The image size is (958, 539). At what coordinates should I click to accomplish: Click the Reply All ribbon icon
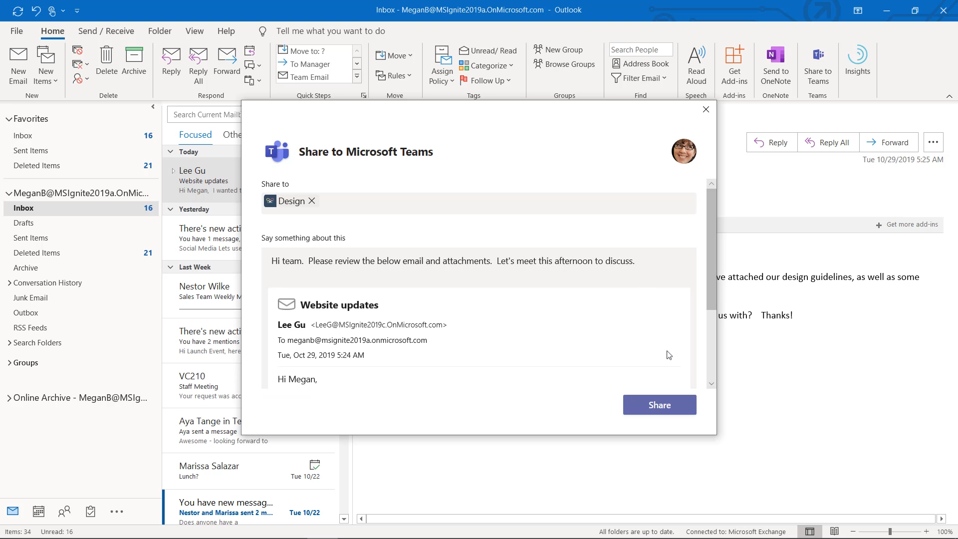point(198,55)
